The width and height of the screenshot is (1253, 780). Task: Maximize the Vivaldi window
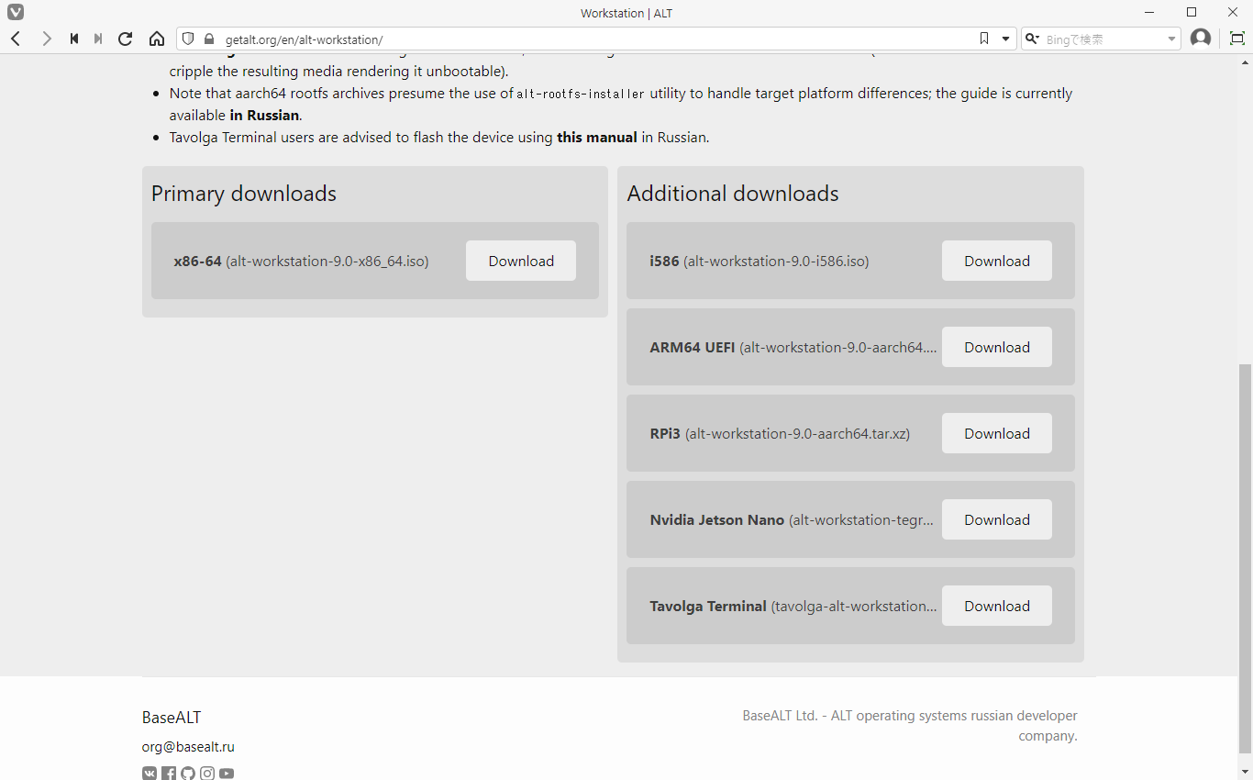coord(1192,13)
